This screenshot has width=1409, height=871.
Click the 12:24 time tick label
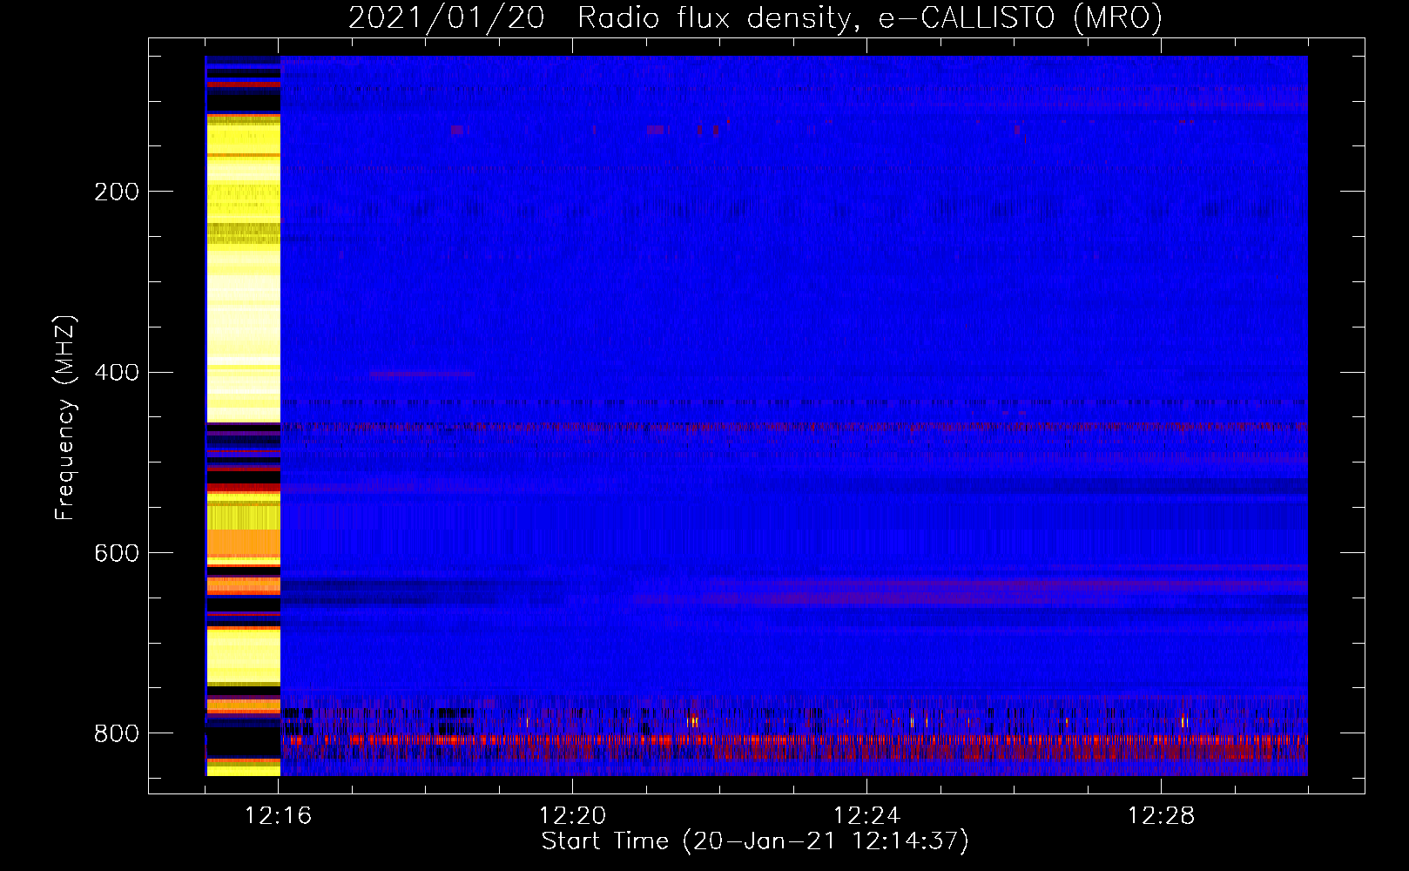[x=866, y=816]
